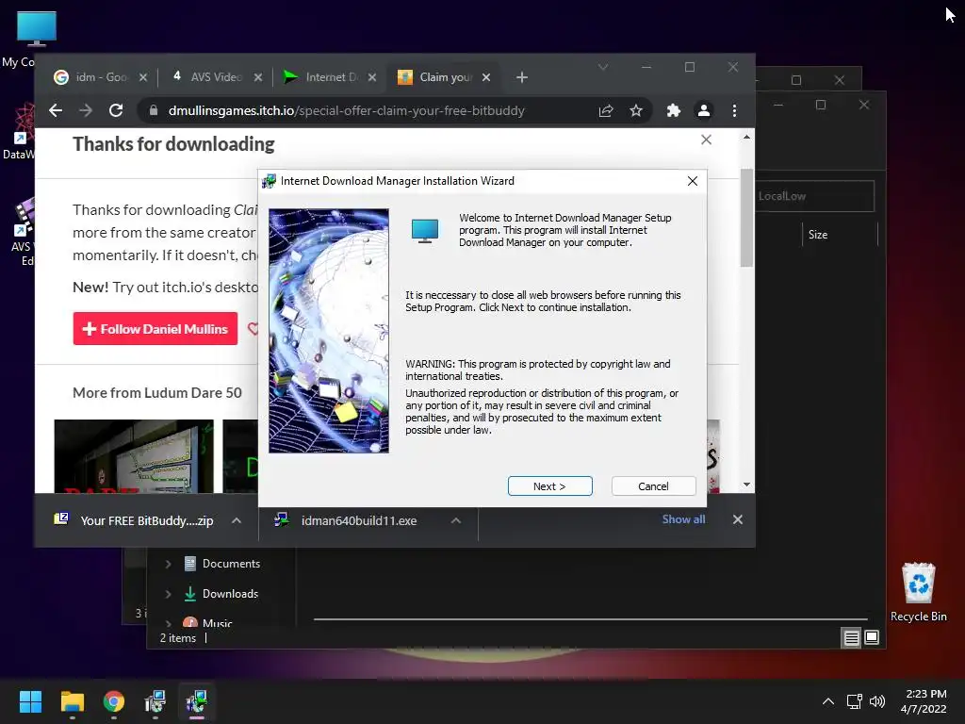Click the active IDM setup taskbar icon
The width and height of the screenshot is (965, 724).
point(196,701)
